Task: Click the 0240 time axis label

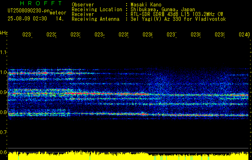Action: coord(244,34)
